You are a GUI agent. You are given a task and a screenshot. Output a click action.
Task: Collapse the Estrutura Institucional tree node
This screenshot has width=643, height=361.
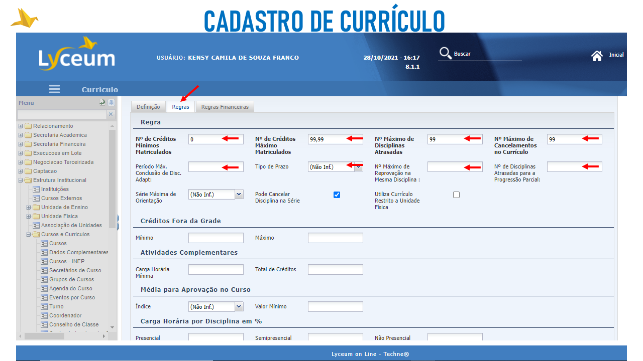(x=21, y=180)
